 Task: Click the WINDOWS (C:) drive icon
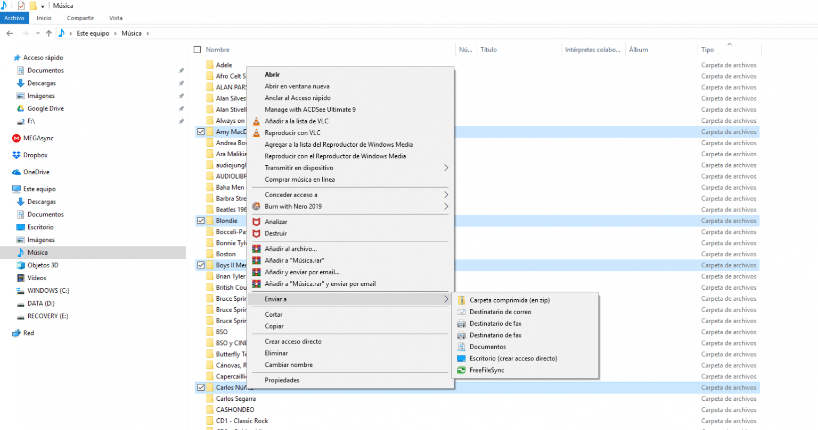(x=21, y=291)
